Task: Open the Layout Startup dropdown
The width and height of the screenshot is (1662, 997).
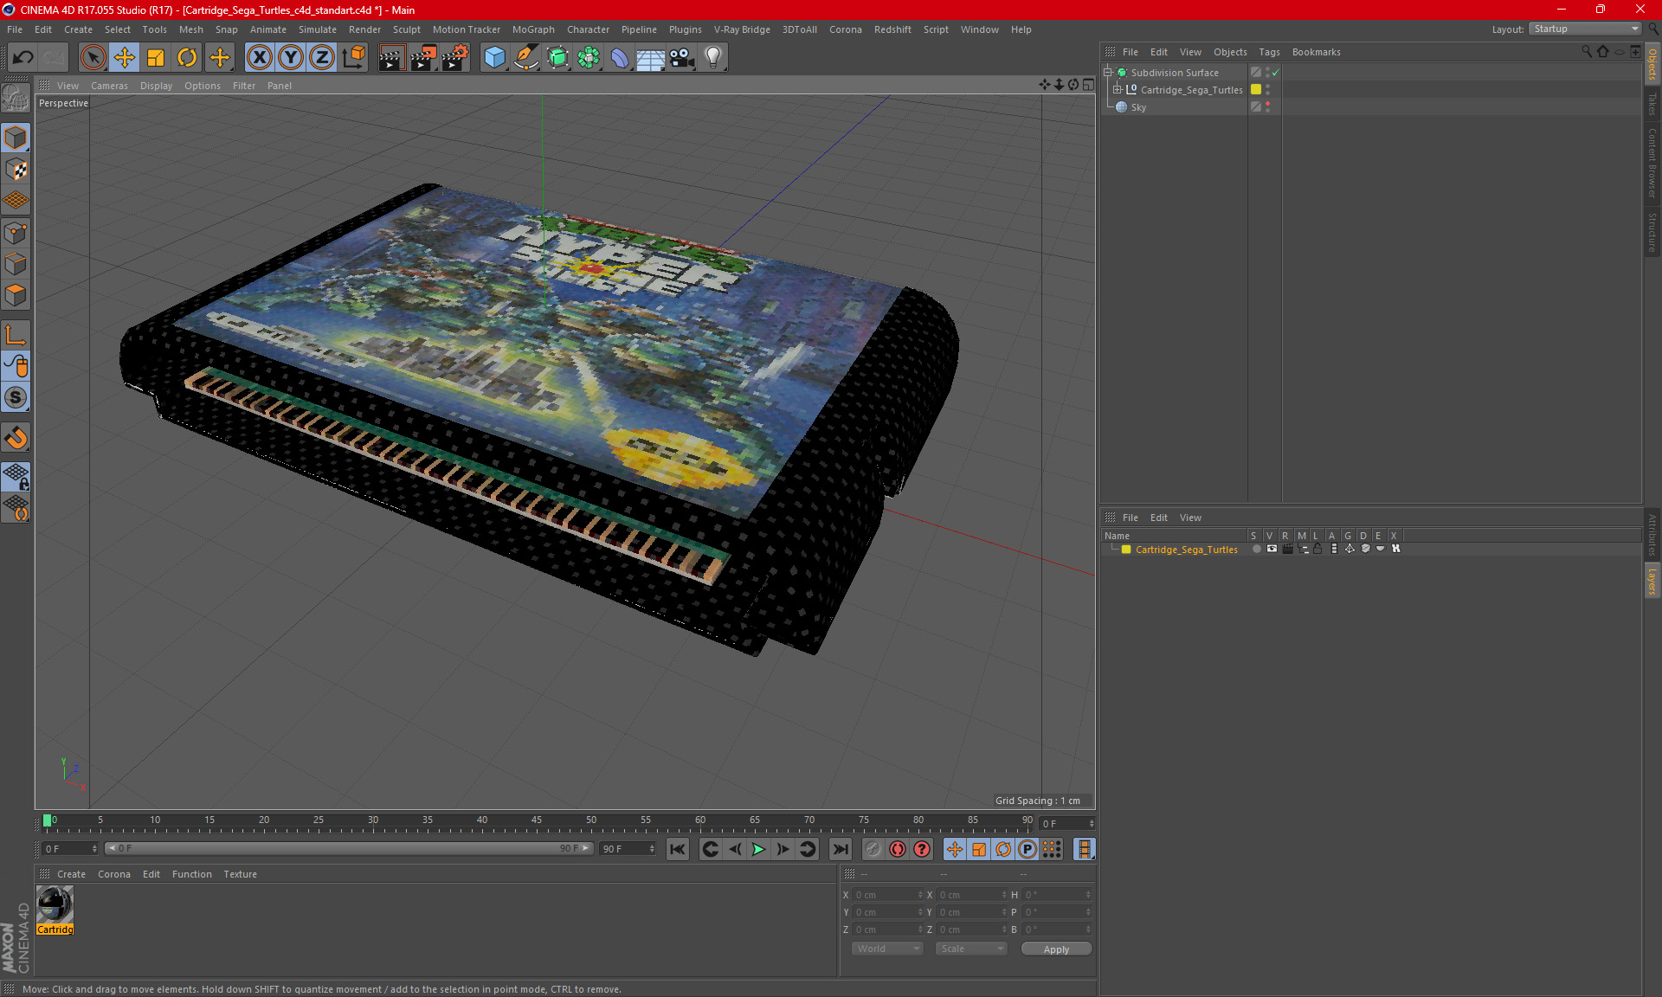Action: tap(1586, 29)
